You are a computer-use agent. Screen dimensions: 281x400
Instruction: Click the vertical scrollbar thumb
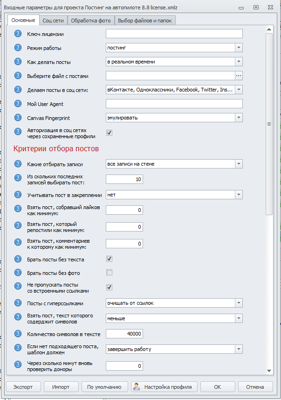(268, 124)
